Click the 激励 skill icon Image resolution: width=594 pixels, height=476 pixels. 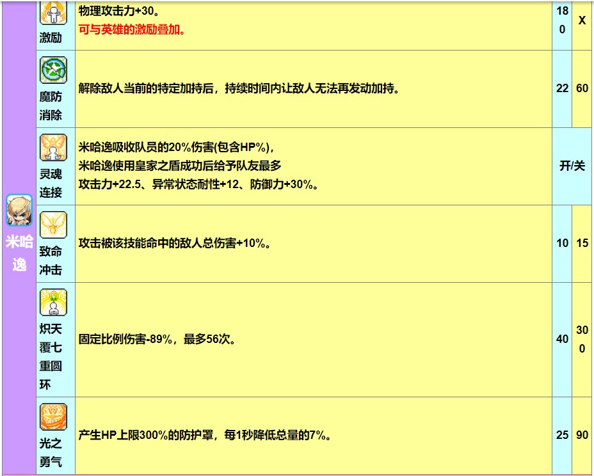[x=53, y=13]
